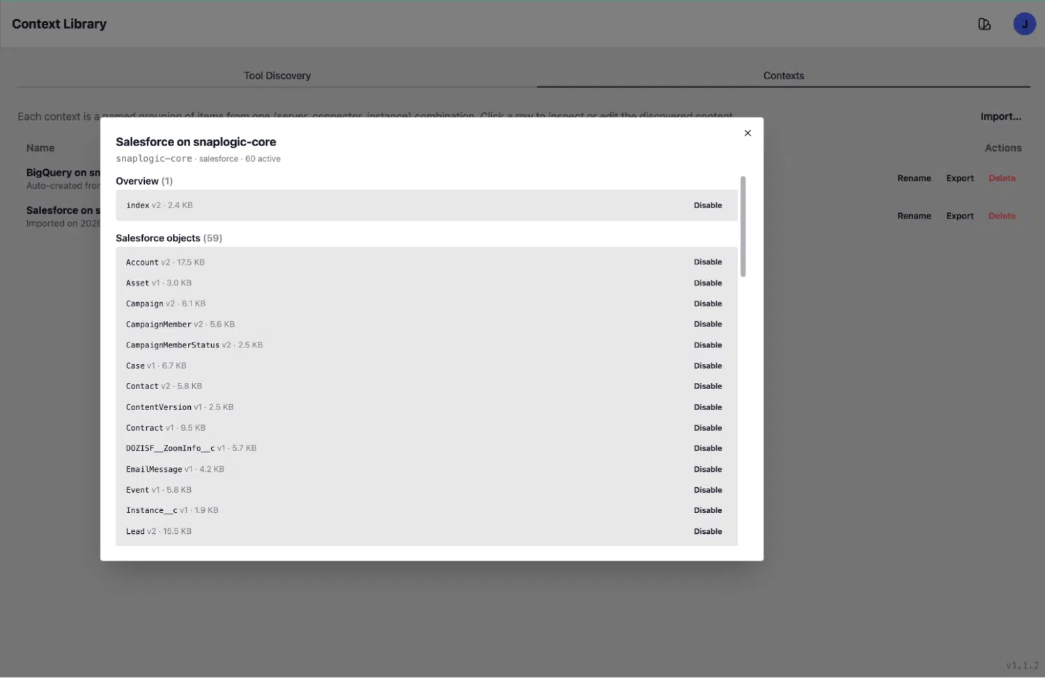This screenshot has height=678, width=1045.
Task: Switch to the Tool Discovery tab
Action: pos(277,75)
